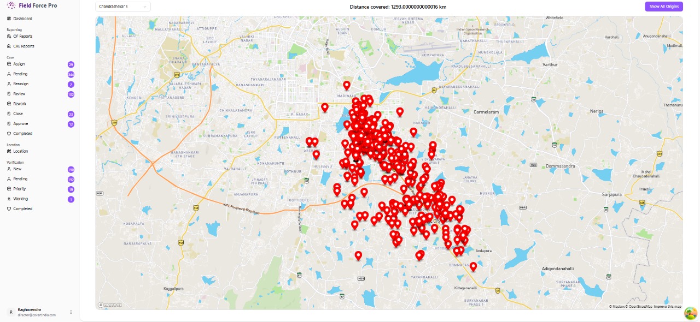Expand the dropdown chevron next to Chandrashekar S
700x322 pixels.
[145, 7]
